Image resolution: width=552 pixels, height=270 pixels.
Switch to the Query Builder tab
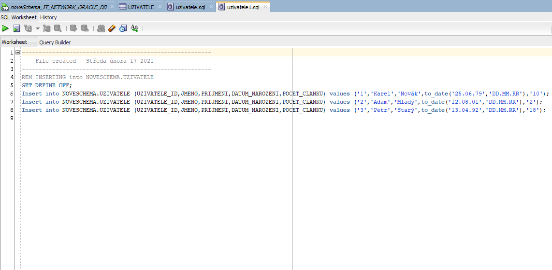(x=55, y=42)
